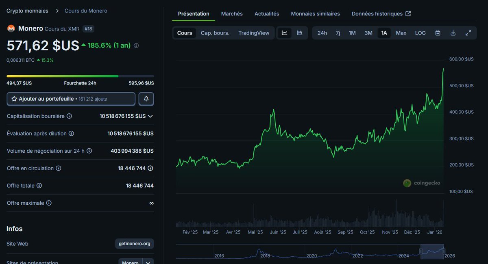Screen dimensions: 488x264
Task: Select 1A time range
Action: (x=384, y=33)
